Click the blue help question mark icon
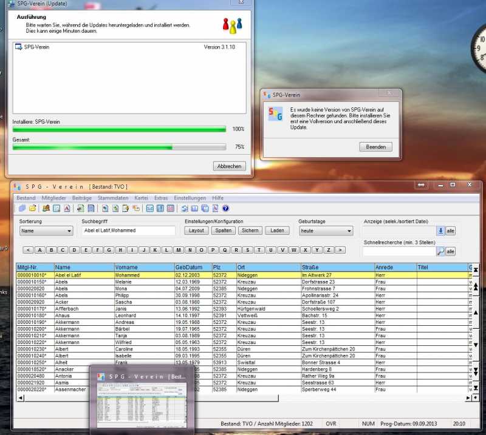Image resolution: width=486 pixels, height=435 pixels. tap(225, 209)
